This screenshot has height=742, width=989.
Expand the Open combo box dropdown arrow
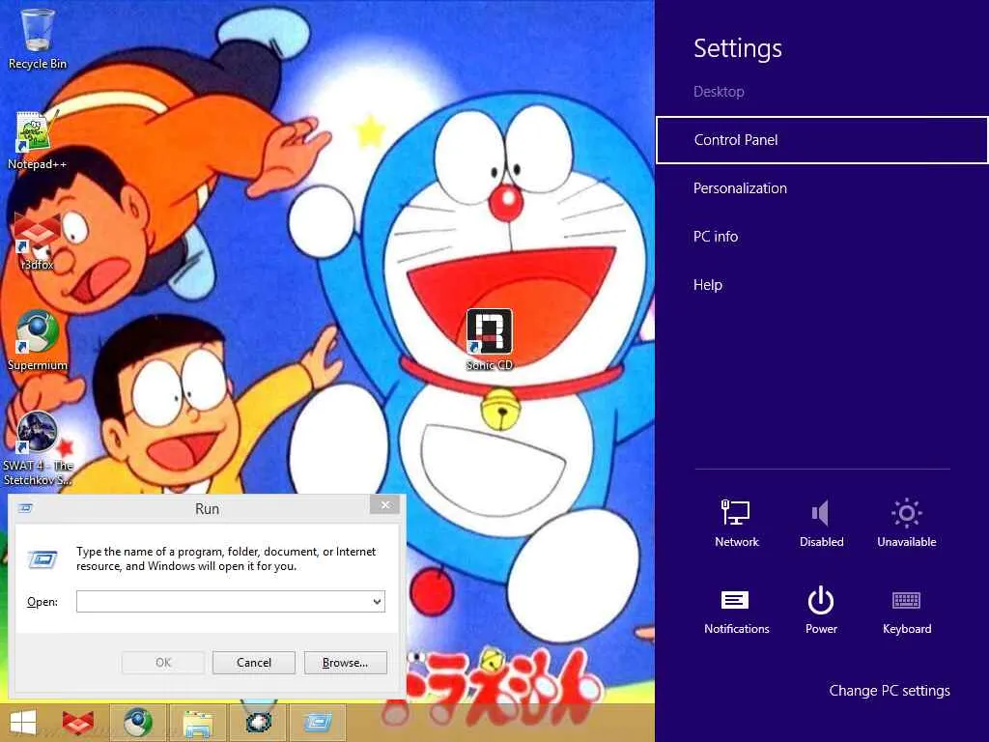[x=377, y=602]
